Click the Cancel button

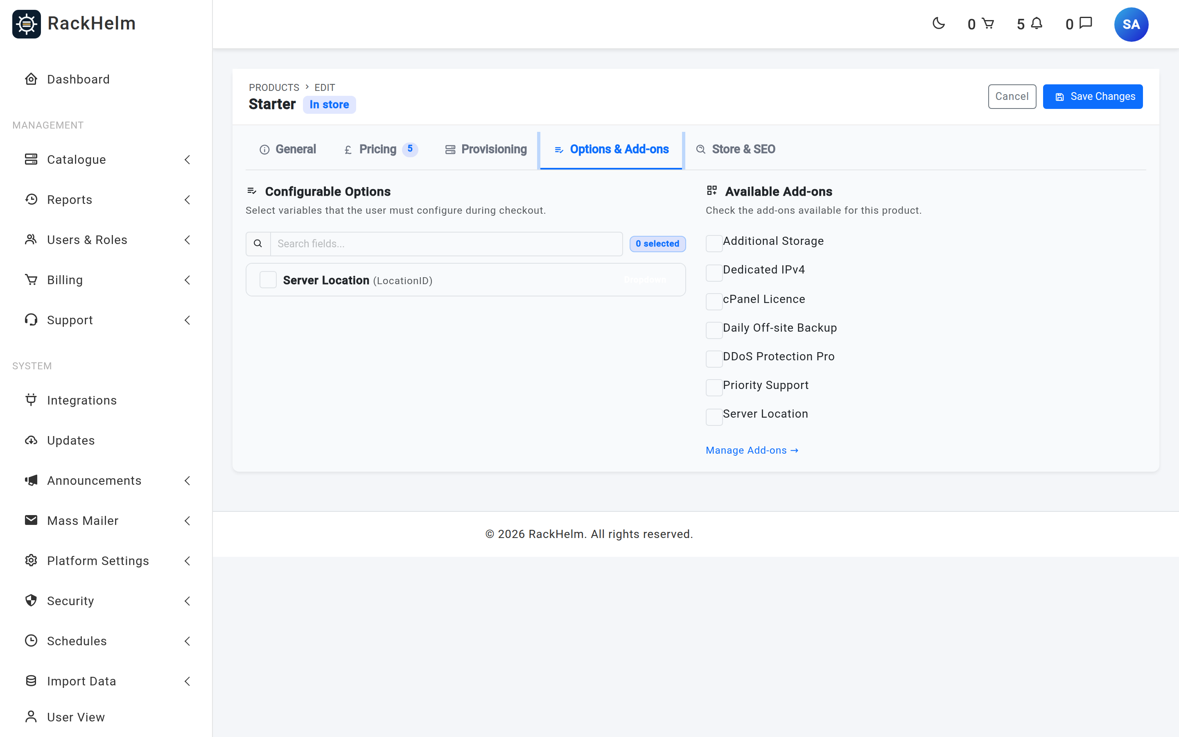1012,97
